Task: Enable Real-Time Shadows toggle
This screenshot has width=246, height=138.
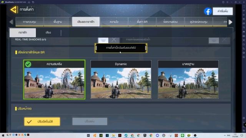Action: tap(103, 40)
